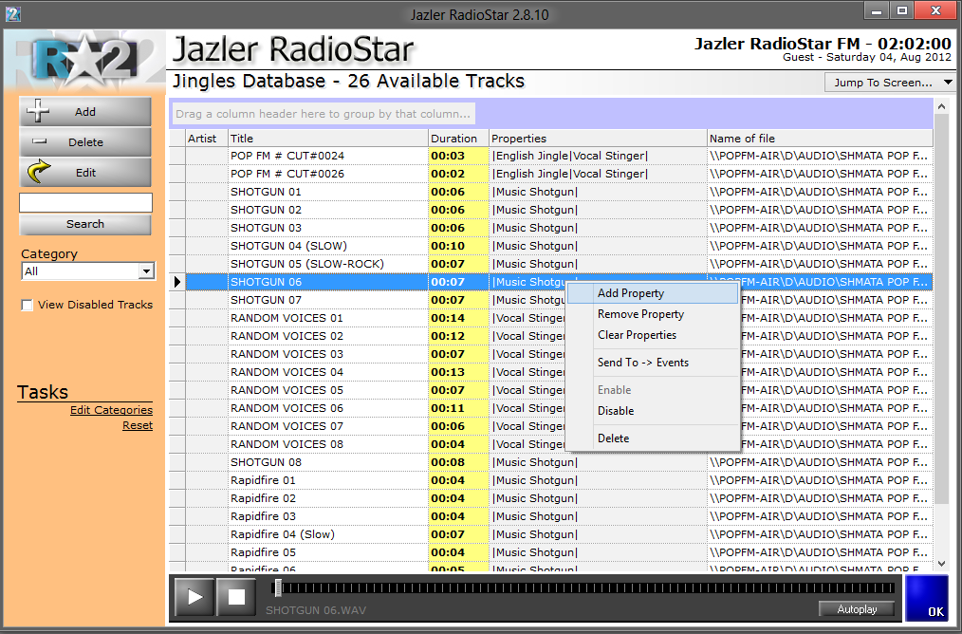Click the RadioStar R2 logo

coord(85,61)
